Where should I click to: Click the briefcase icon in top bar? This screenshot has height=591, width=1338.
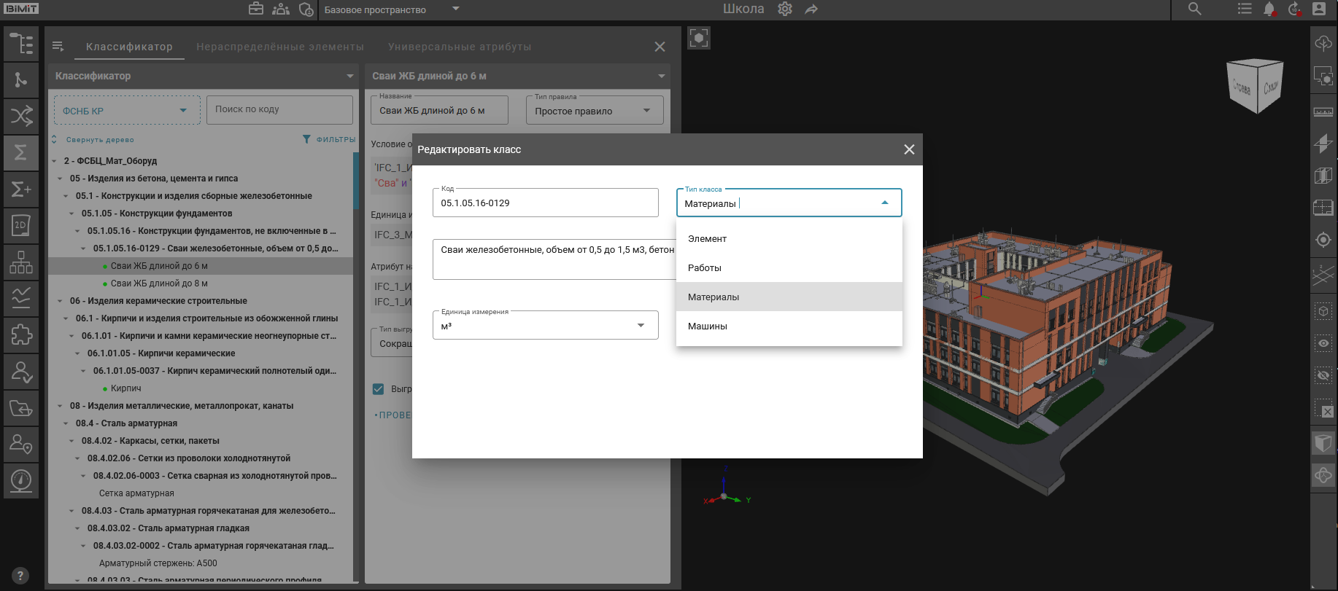pyautogui.click(x=256, y=9)
